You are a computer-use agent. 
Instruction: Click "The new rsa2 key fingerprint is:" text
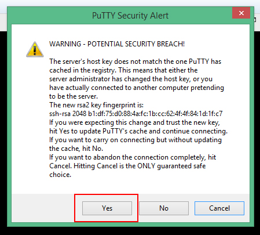pos(97,105)
